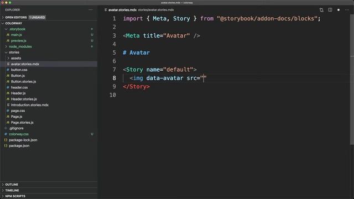The width and height of the screenshot is (354, 199).
Task: Place cursor on the "# Avatar" heading line
Action: point(136,53)
